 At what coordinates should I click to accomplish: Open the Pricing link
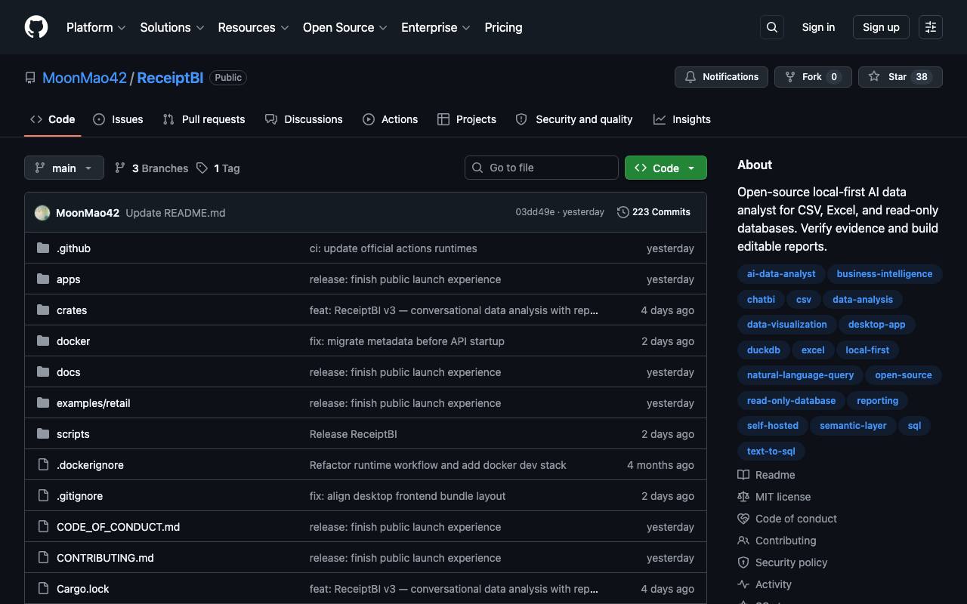coord(503,27)
